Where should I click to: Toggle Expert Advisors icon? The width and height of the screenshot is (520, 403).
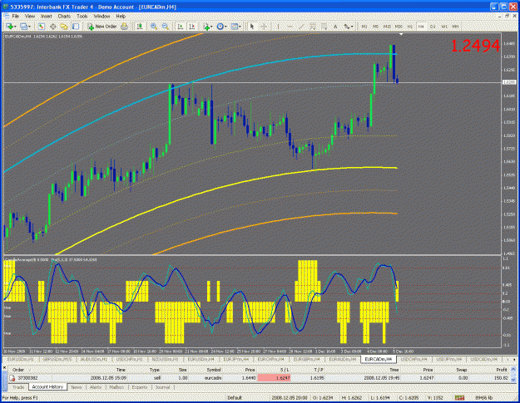(140, 27)
